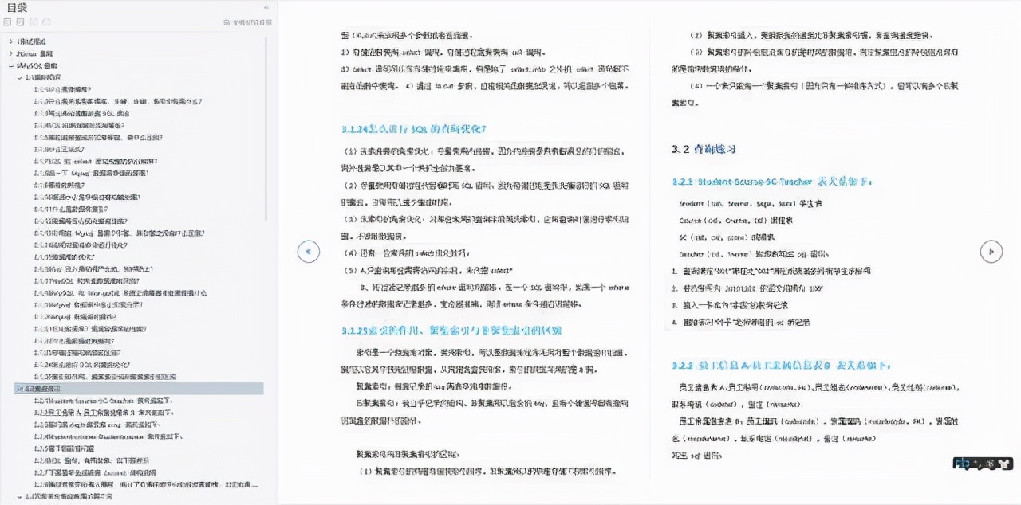Click the blue Student-Course-SC-Teacher heading on the page
Image resolution: width=1021 pixels, height=505 pixels.
click(772, 182)
